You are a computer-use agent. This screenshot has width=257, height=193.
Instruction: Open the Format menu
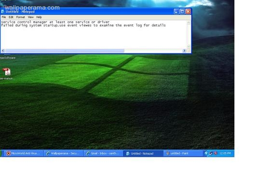pyautogui.click(x=20, y=17)
